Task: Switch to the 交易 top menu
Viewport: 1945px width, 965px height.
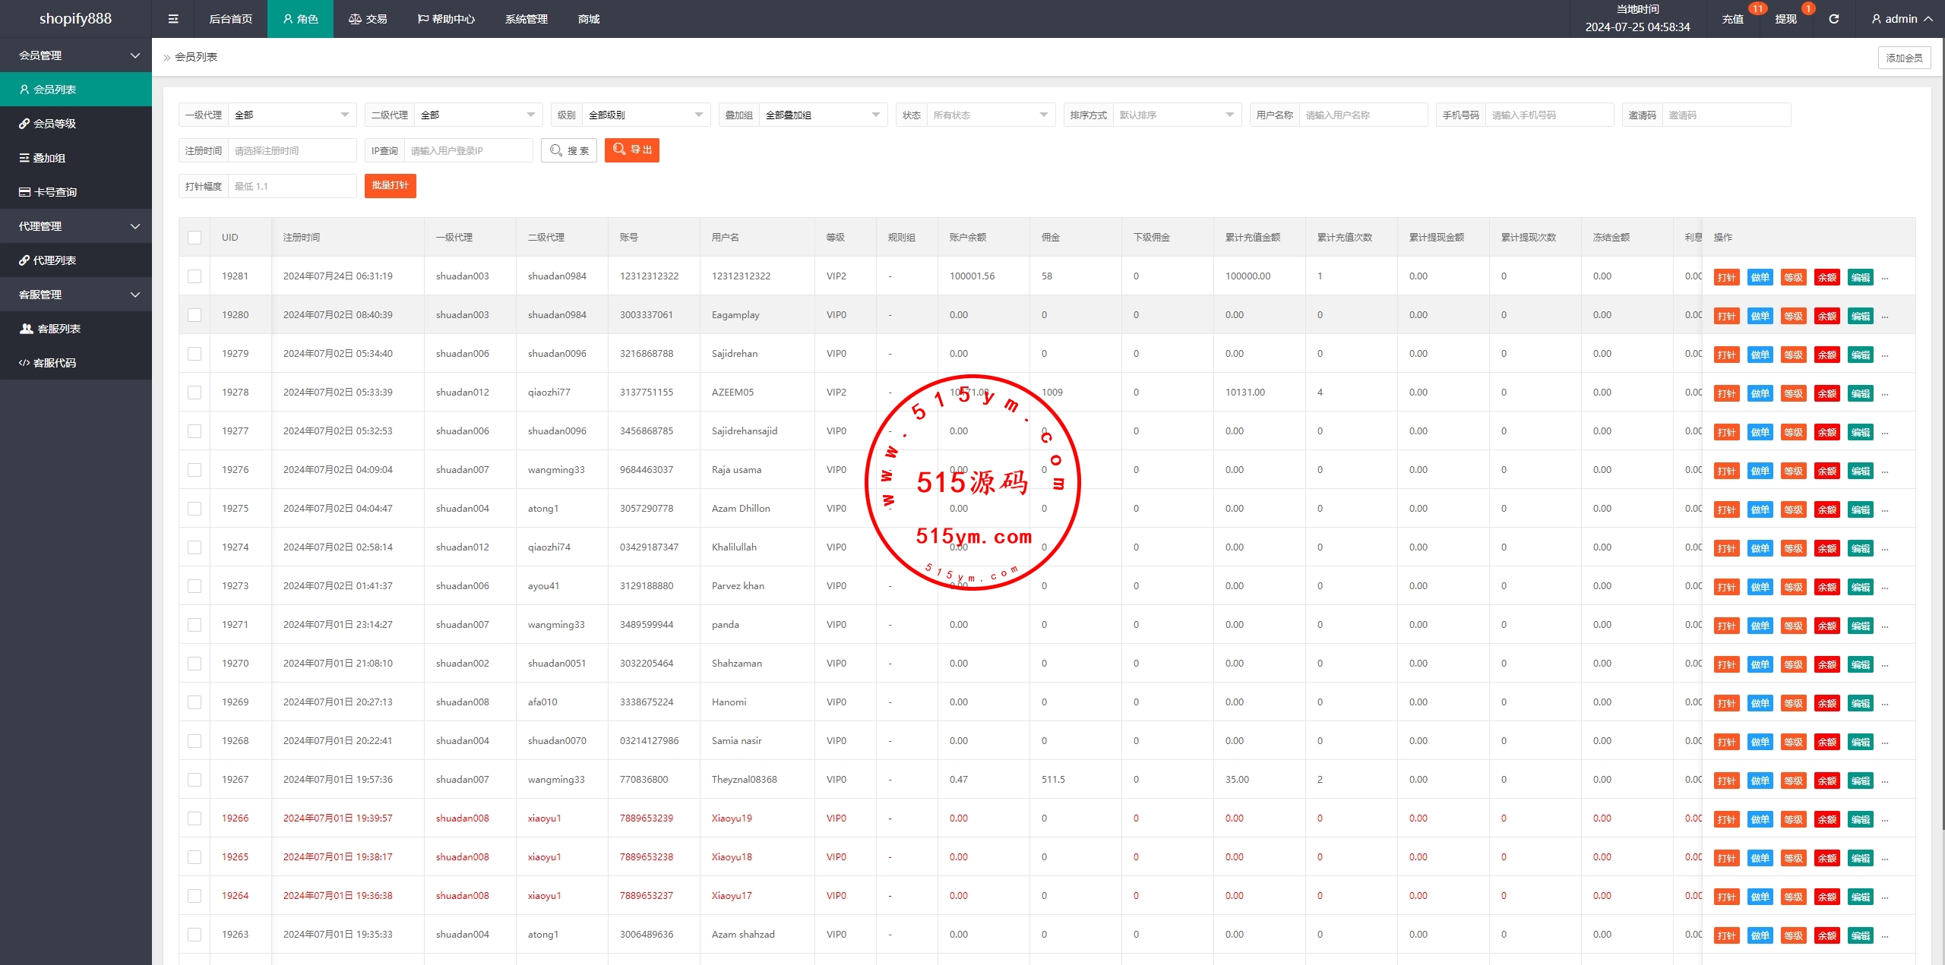Action: click(368, 19)
